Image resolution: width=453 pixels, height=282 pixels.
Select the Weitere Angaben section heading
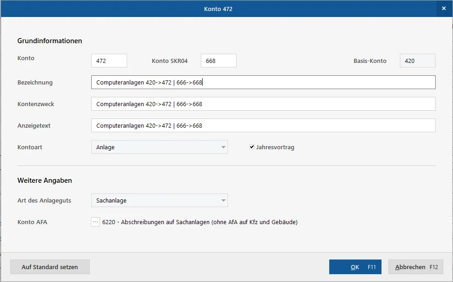pos(45,180)
